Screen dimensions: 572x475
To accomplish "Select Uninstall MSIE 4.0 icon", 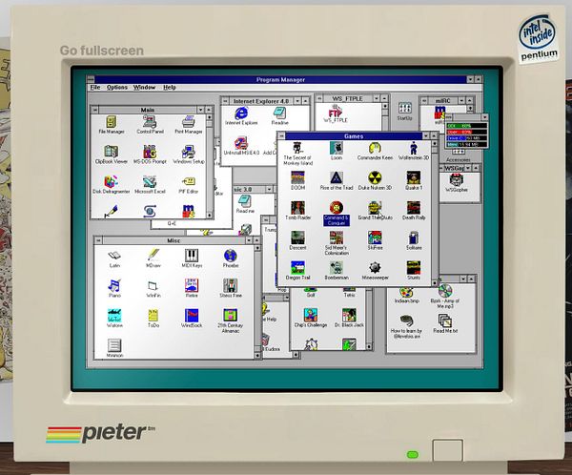I will 241,143.
